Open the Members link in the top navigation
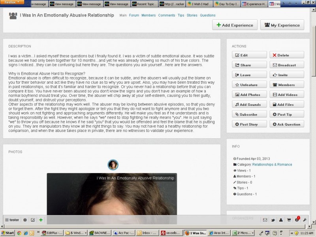Image resolution: width=316 pixels, height=237 pixels. click(x=149, y=15)
